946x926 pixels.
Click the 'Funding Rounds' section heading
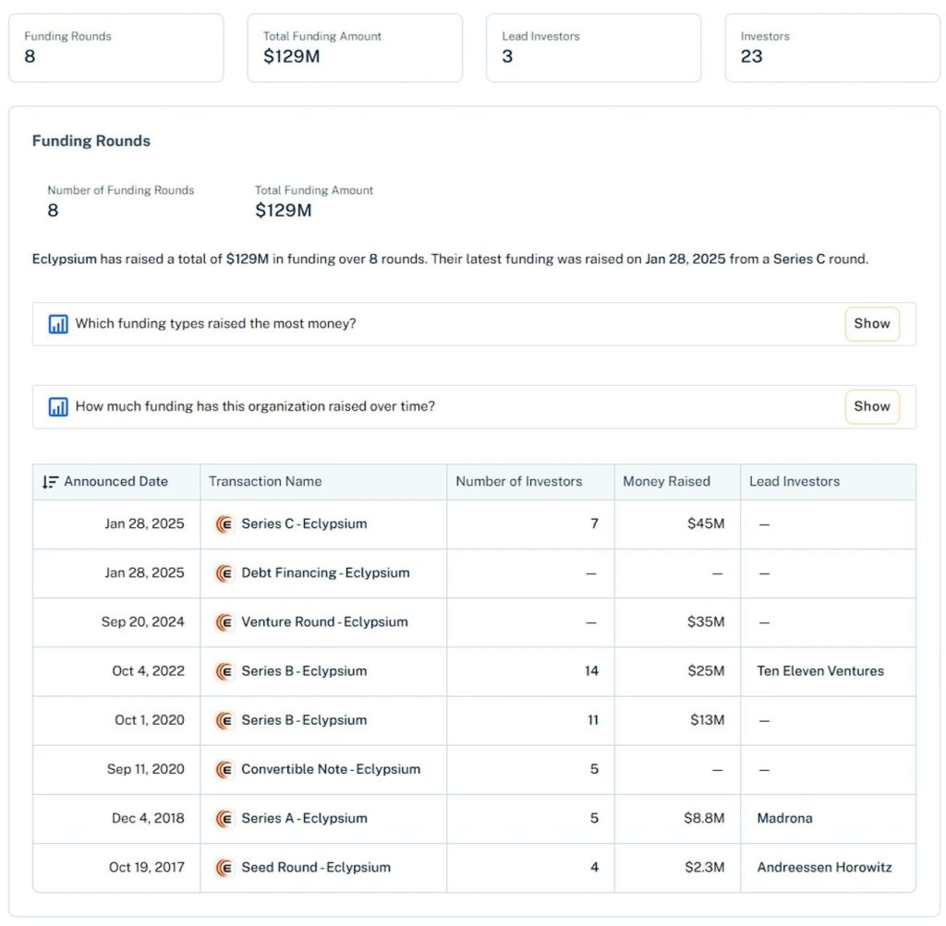(x=91, y=141)
